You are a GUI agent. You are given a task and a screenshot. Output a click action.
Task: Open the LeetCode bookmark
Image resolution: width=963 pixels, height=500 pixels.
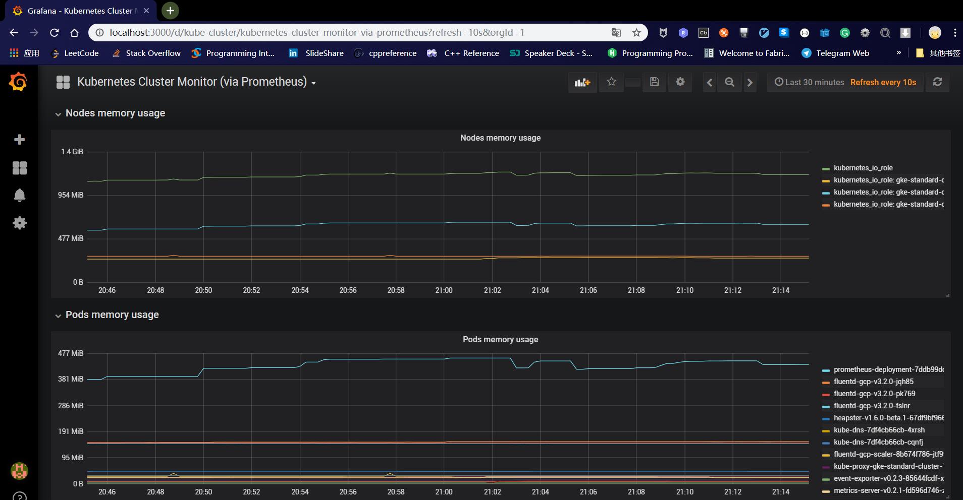[x=75, y=53]
